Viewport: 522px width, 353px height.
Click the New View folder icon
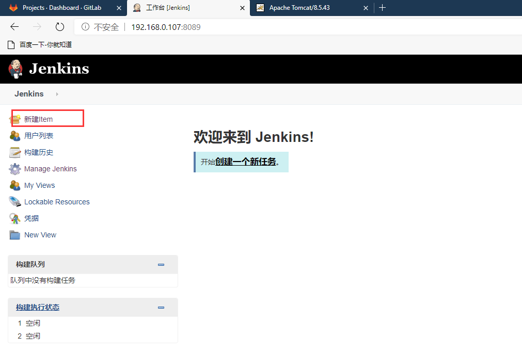point(15,235)
